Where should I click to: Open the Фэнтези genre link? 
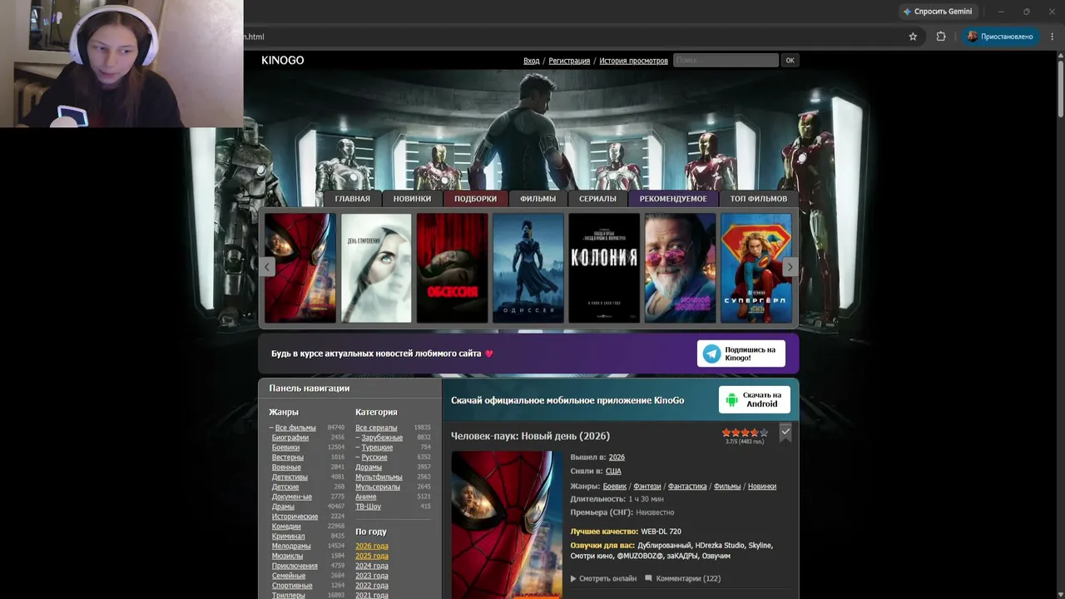click(x=647, y=487)
